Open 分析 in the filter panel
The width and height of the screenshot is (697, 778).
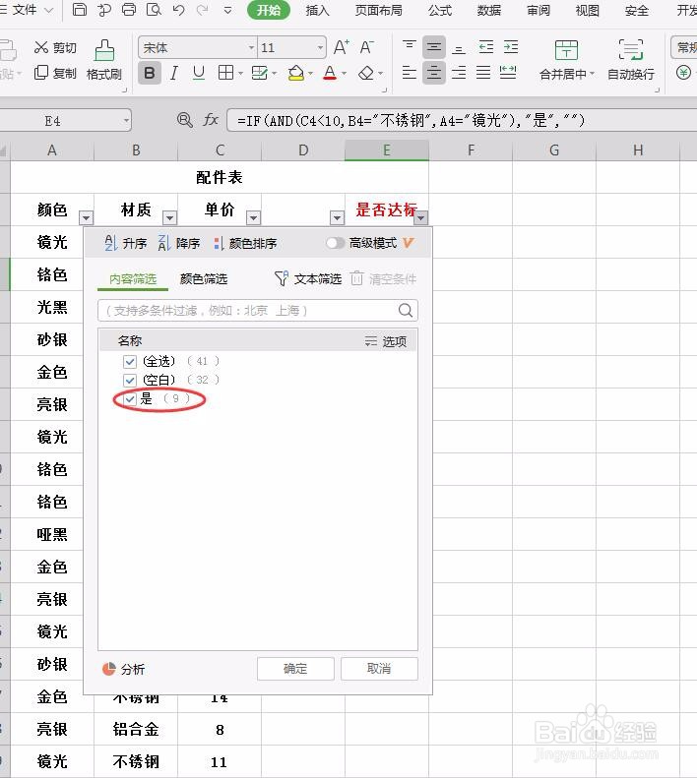[123, 670]
